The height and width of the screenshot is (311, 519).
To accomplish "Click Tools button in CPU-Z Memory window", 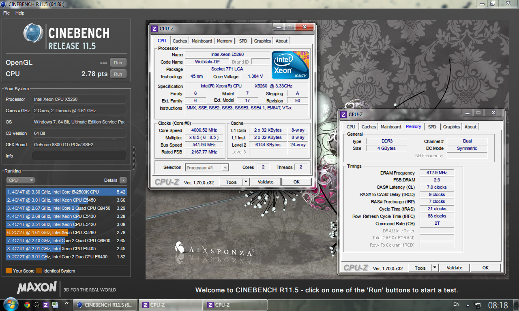I will coord(420,268).
